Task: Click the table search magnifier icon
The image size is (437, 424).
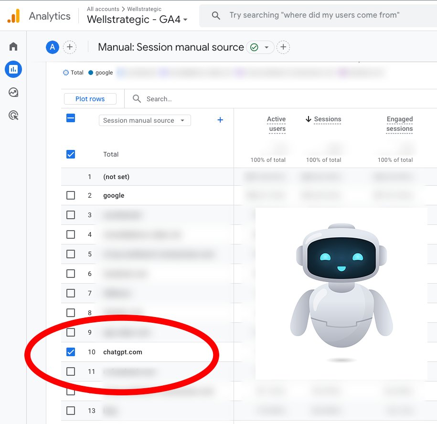Action: (137, 99)
